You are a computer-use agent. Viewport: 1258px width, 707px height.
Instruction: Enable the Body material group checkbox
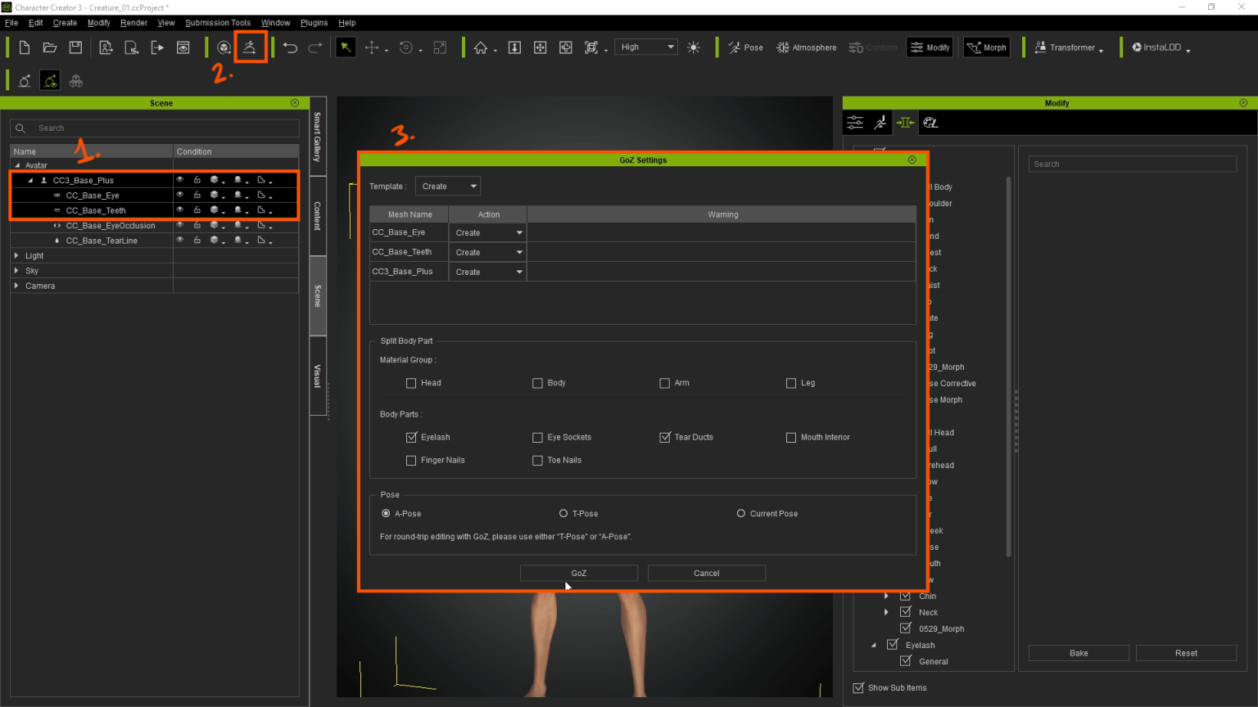click(x=537, y=383)
